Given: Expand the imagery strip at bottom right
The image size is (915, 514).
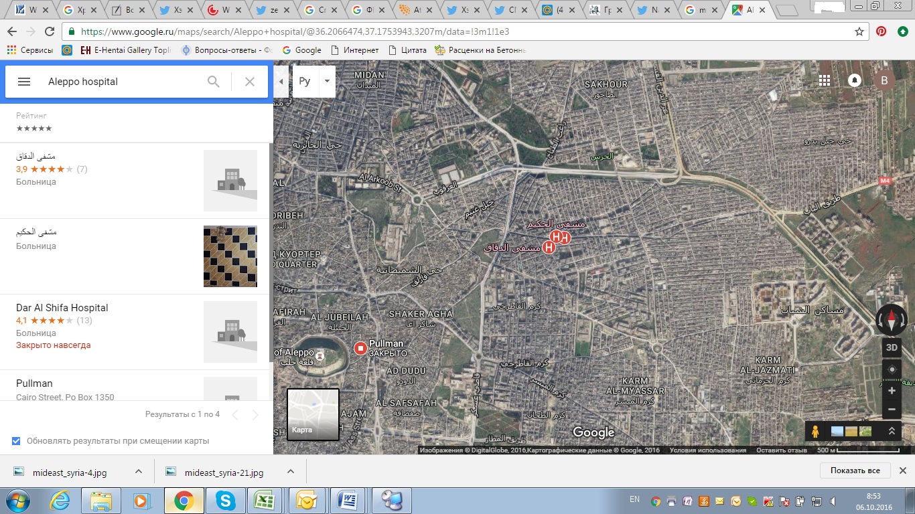Looking at the screenshot, I should tap(892, 432).
